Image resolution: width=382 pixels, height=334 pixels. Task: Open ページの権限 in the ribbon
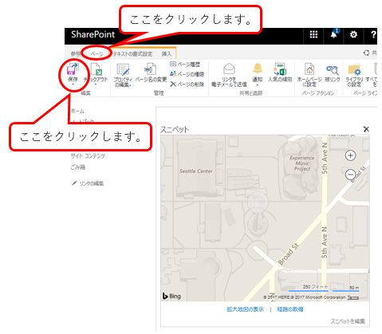[187, 74]
